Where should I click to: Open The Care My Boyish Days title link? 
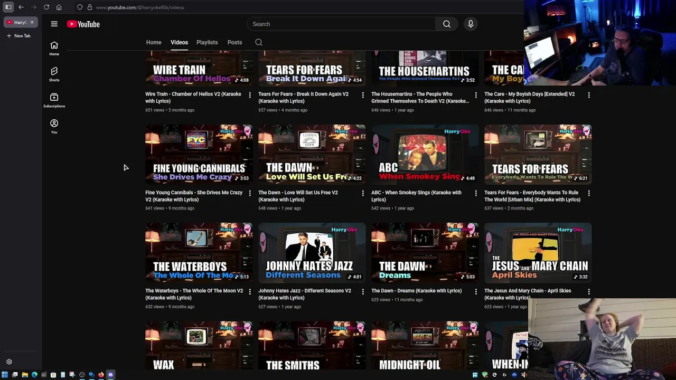pyautogui.click(x=529, y=97)
